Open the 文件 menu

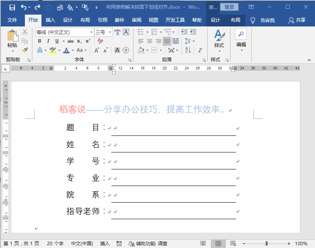(12, 20)
